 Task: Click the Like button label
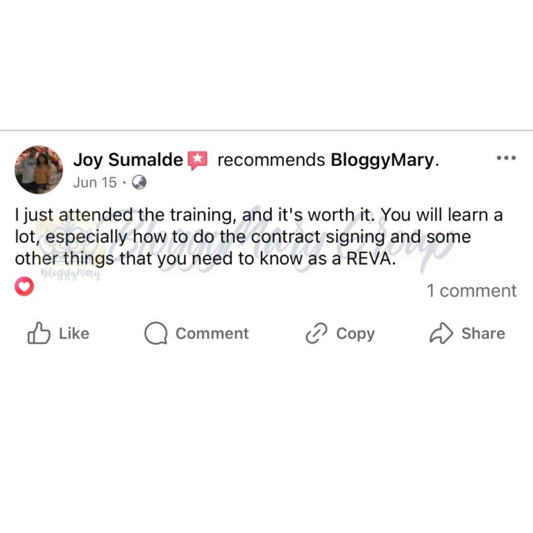pos(74,333)
